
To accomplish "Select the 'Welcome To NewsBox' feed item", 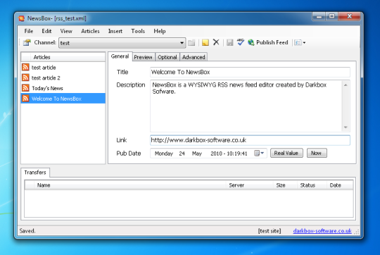I will (x=63, y=99).
